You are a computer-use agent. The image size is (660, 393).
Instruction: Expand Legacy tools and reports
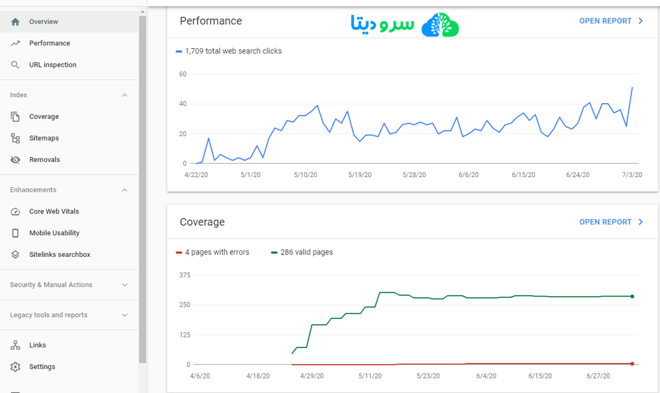(124, 315)
